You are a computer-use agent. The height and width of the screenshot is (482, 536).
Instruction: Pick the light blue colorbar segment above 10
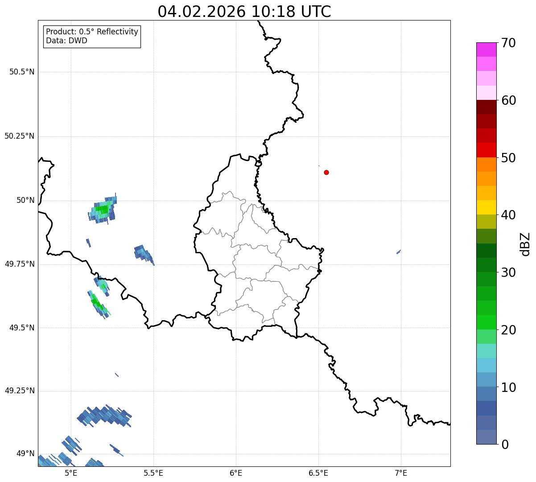486,380
